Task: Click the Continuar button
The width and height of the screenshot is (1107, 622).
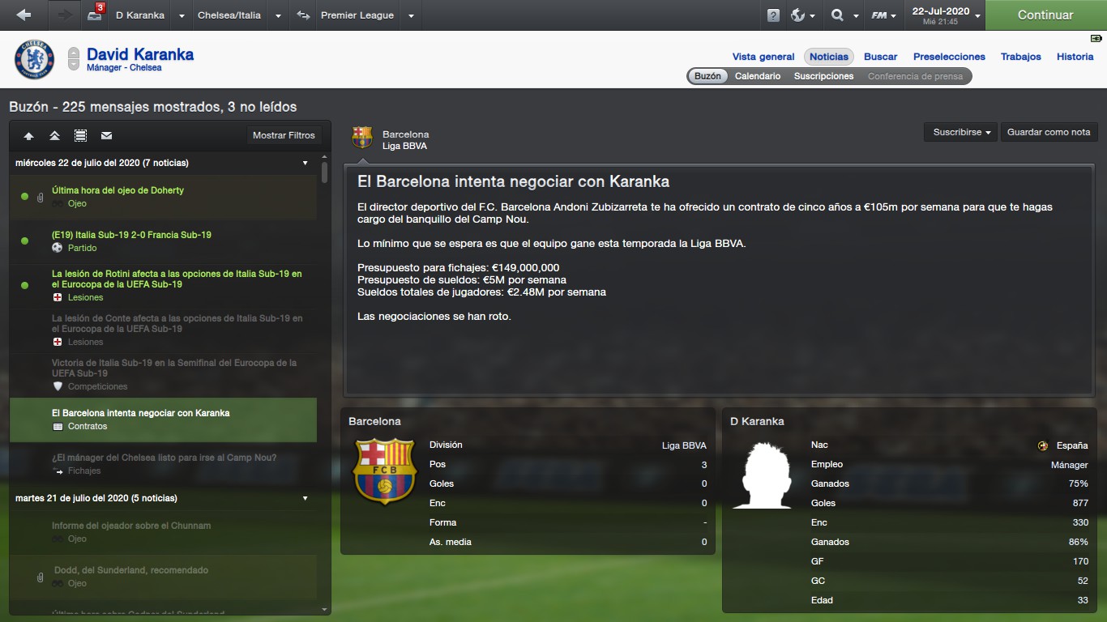Action: [x=1045, y=15]
